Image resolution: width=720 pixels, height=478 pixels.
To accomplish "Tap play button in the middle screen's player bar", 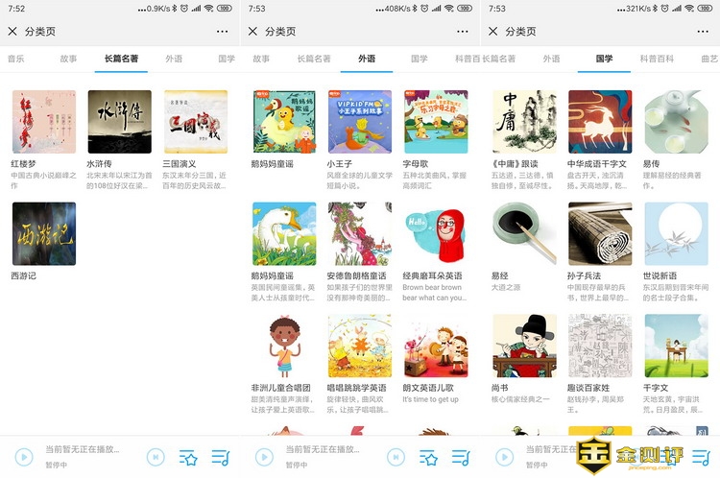I will [264, 457].
